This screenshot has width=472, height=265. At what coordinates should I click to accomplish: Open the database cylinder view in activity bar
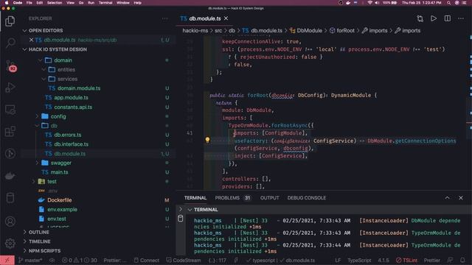click(10, 198)
